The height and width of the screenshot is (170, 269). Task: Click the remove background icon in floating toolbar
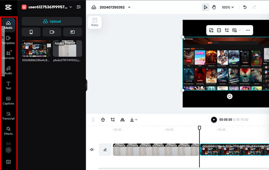click(234, 30)
